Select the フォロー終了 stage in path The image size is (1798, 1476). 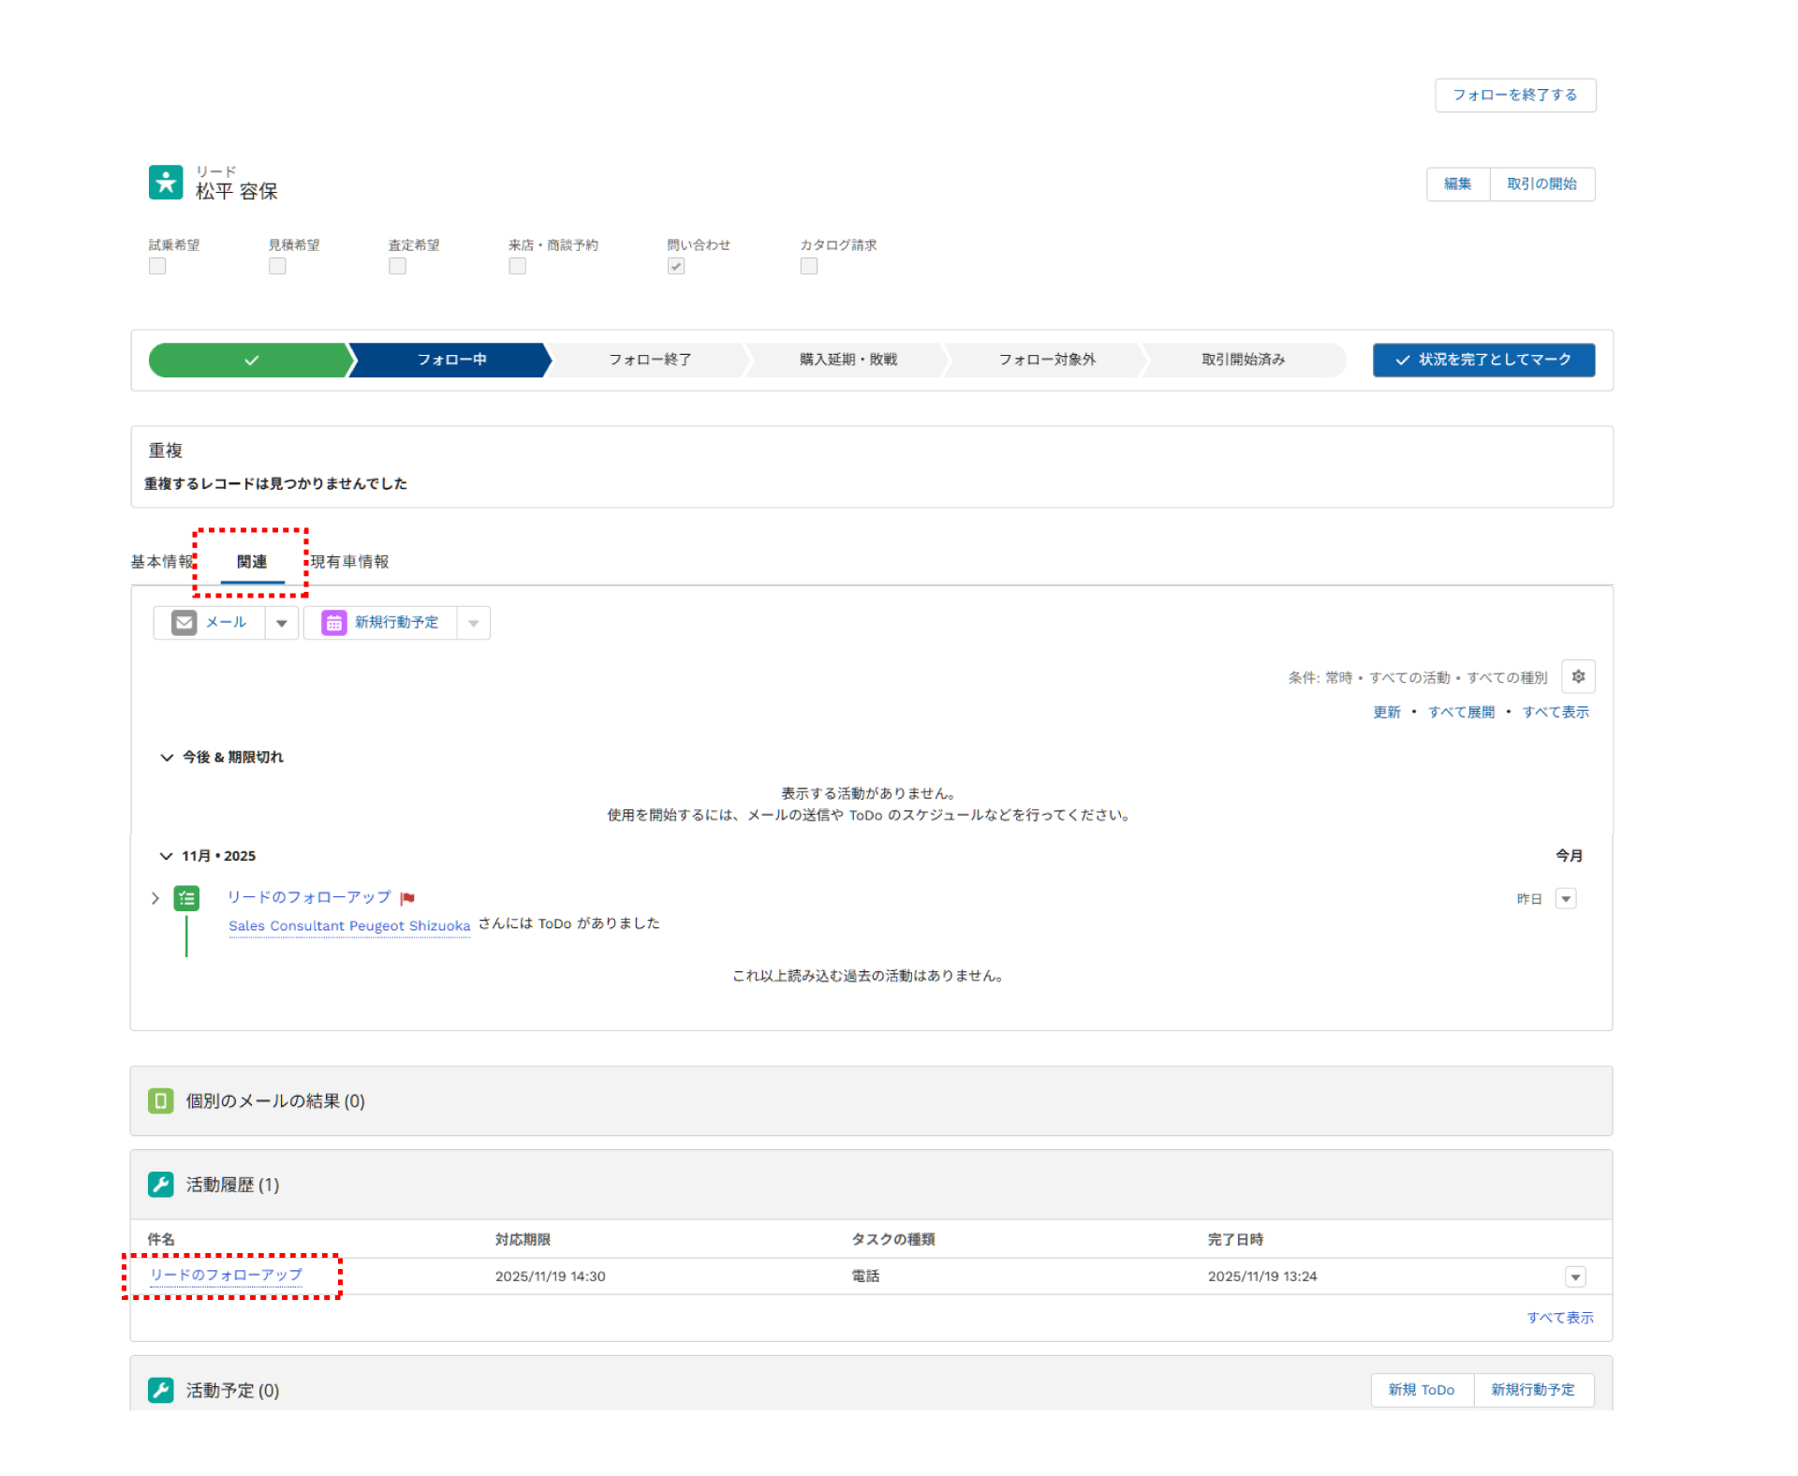650,360
